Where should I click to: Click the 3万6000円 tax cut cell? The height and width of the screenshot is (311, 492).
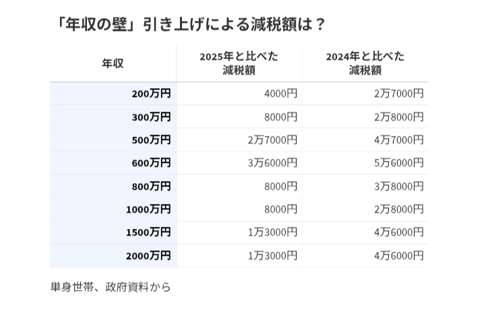coord(272,163)
